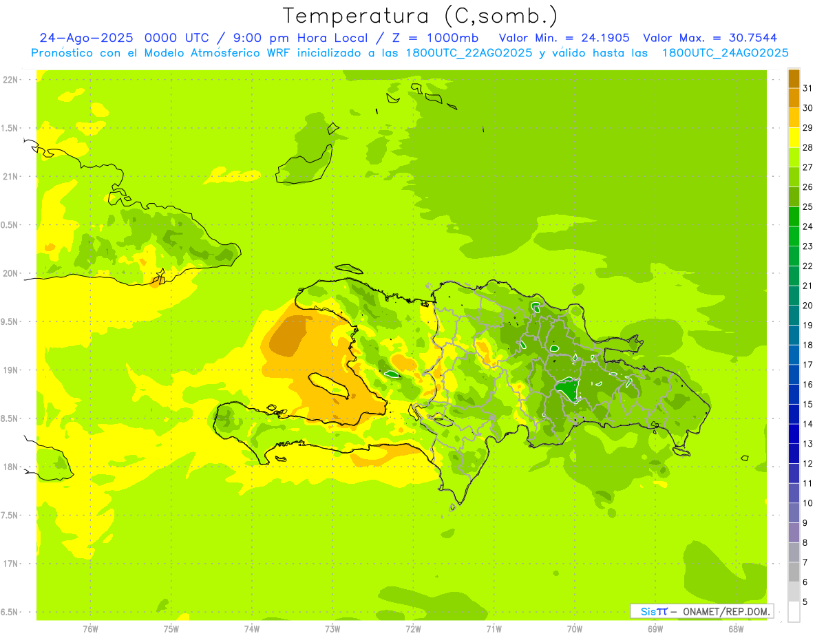Click the 'Valor Min. = 24.1905' value
The height and width of the screenshot is (638, 826).
564,38
